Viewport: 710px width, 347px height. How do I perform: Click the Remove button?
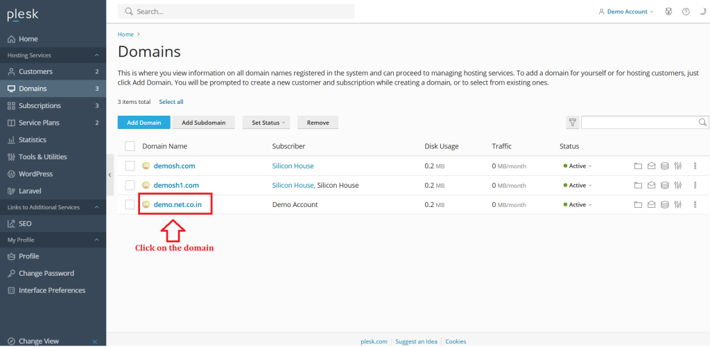click(x=318, y=123)
